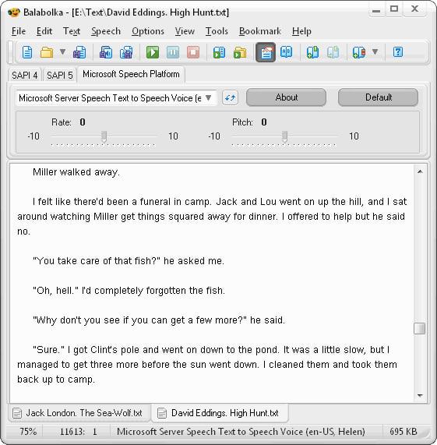The height and width of the screenshot is (445, 437).
Task: Toggle the highlighted panel icon in toolbar
Action: coord(266,52)
